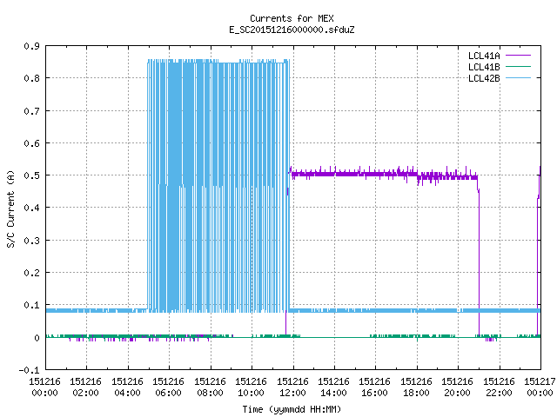Click the y-axis tick value 0.4
Viewport: 557px width, 417px height.
pos(32,208)
